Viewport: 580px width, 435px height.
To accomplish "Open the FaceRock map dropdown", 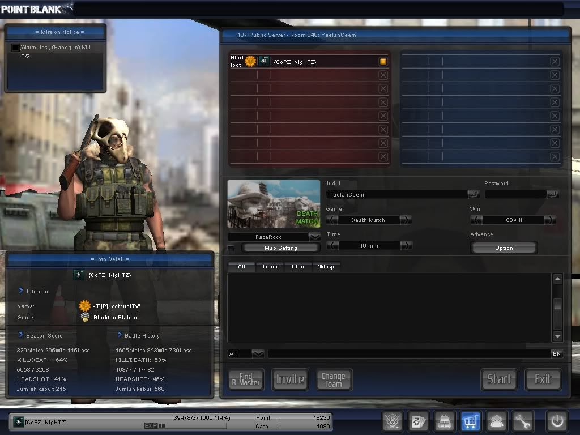I will [x=314, y=237].
